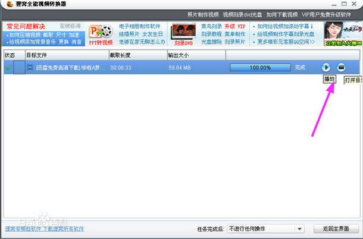Click 返回主界面 button
This screenshot has width=363, height=239.
pyautogui.click(x=336, y=229)
